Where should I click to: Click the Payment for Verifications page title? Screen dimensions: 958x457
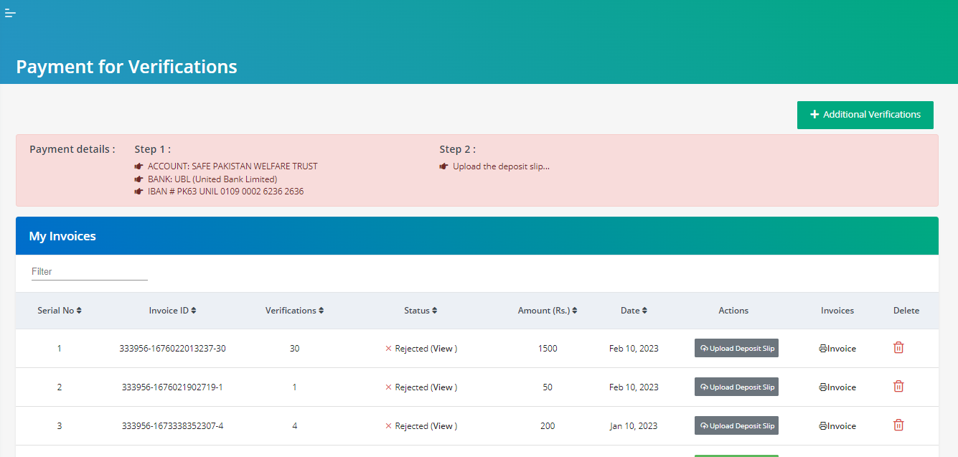pos(126,67)
